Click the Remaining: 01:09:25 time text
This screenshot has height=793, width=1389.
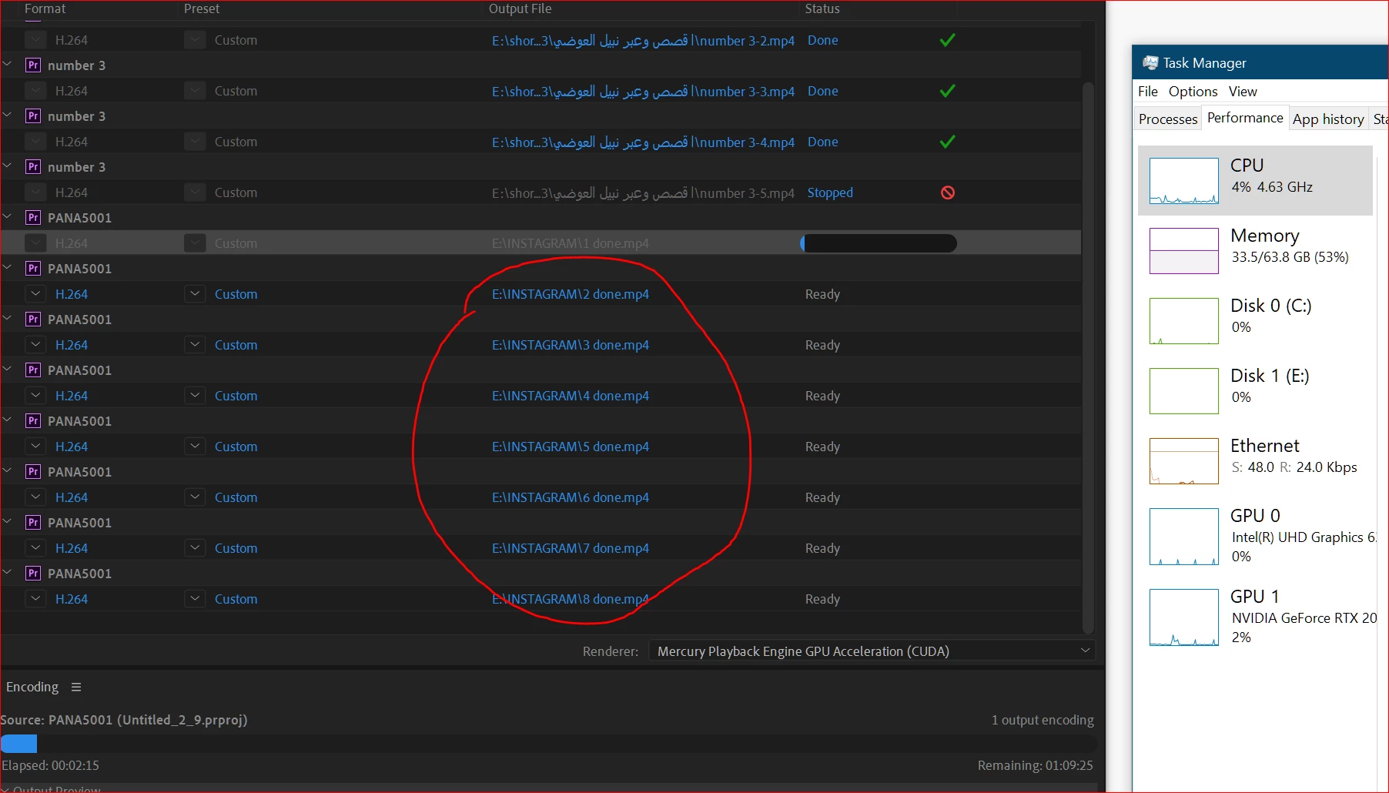(x=1036, y=765)
